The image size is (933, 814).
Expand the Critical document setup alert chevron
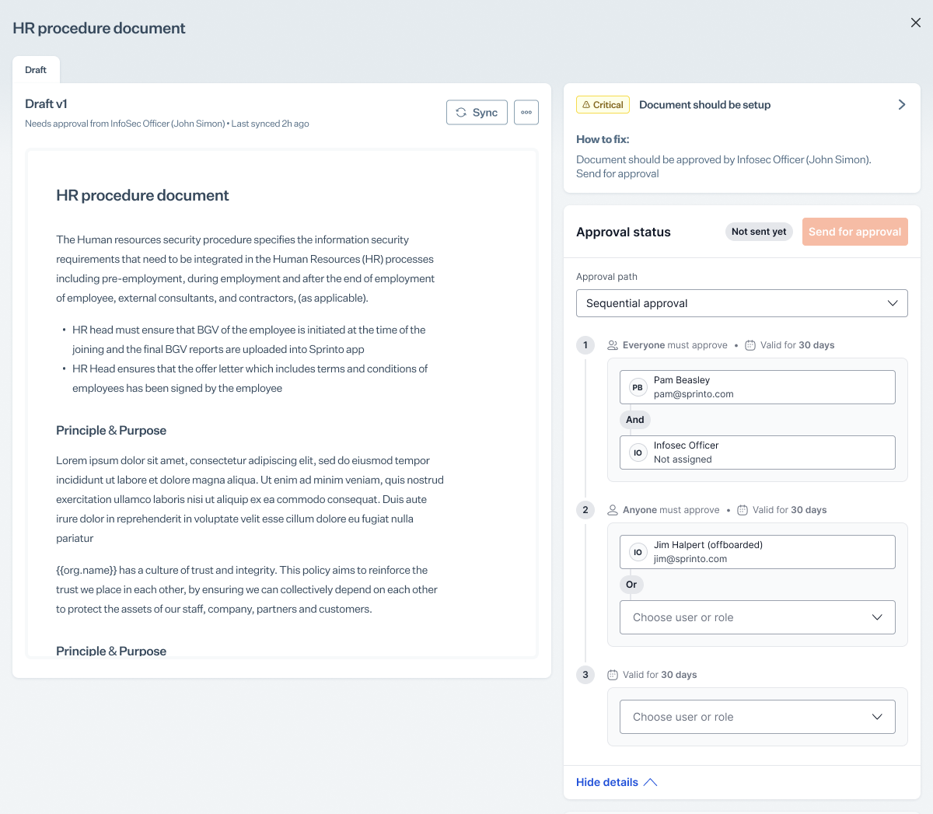(901, 105)
